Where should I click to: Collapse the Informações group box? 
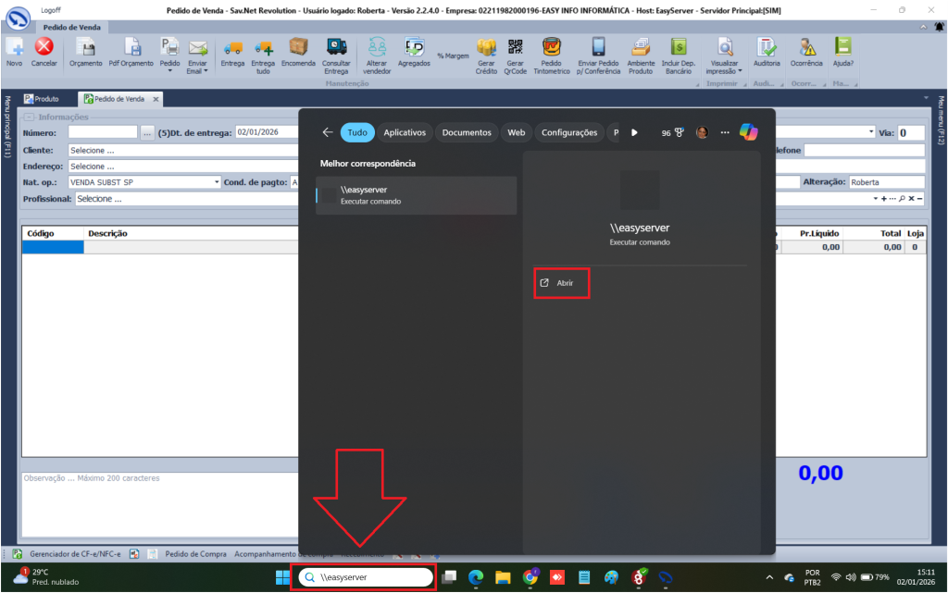pyautogui.click(x=29, y=117)
